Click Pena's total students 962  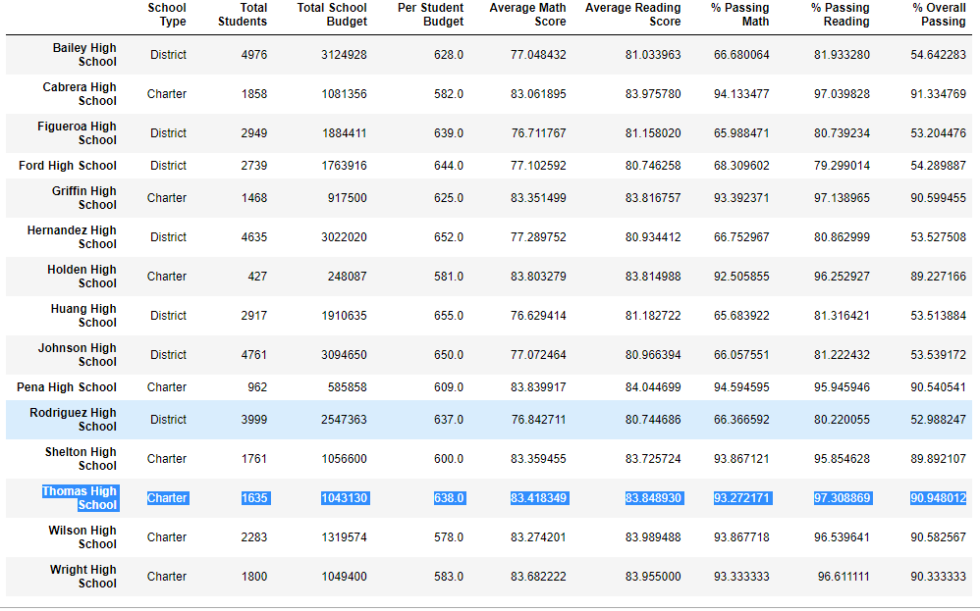tap(257, 387)
